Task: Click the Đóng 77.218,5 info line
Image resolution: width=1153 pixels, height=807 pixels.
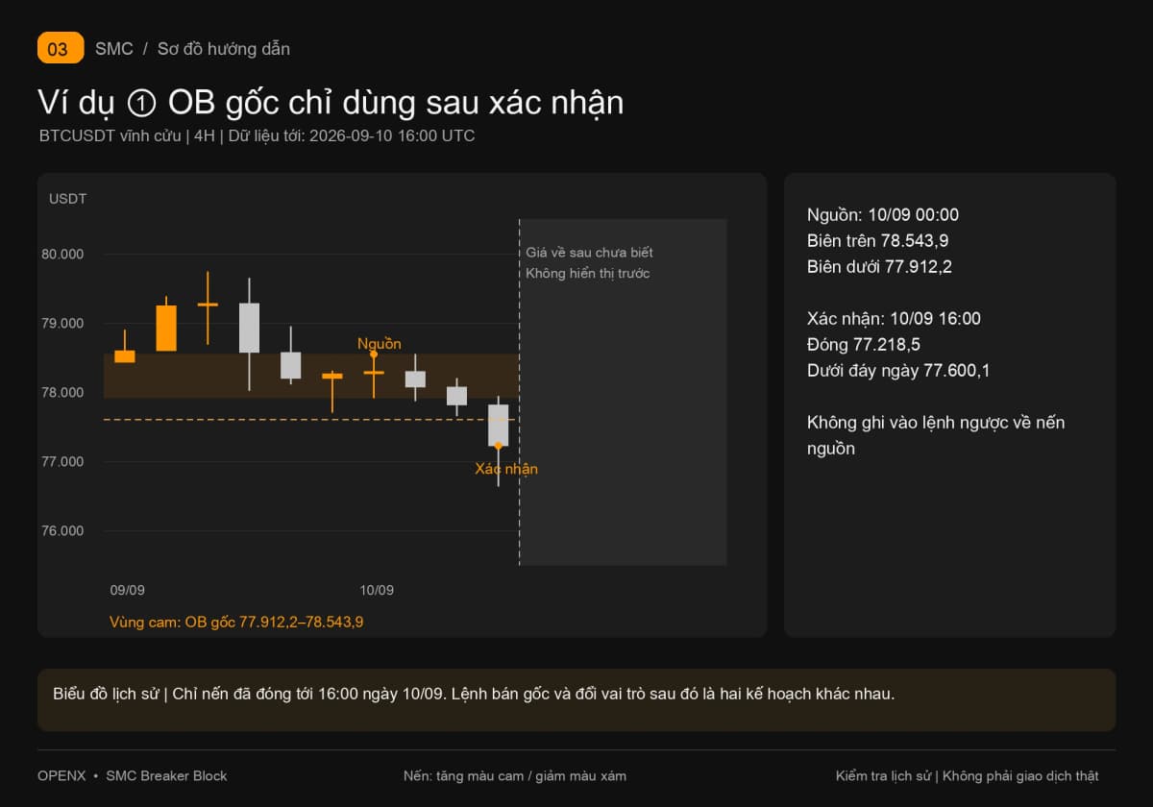Action: tap(863, 344)
